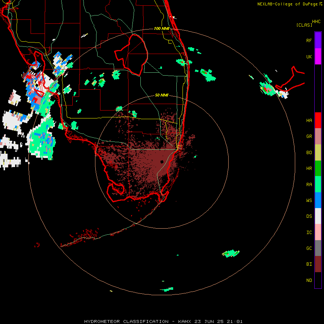
Task: Click the '100 NMI' range ring label
Action: (162, 28)
